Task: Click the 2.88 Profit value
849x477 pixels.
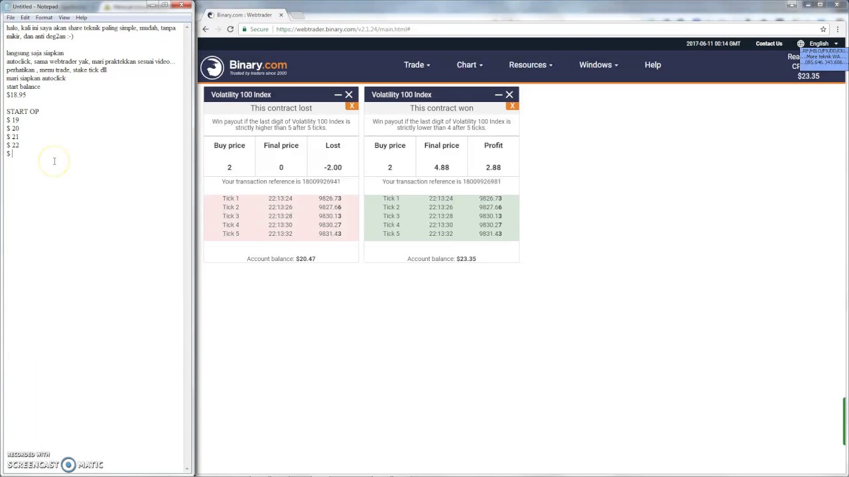Action: coord(493,168)
